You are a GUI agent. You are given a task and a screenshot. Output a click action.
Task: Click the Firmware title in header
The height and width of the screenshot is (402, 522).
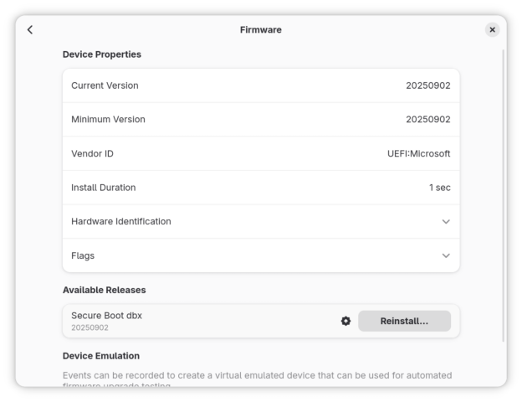(x=261, y=30)
